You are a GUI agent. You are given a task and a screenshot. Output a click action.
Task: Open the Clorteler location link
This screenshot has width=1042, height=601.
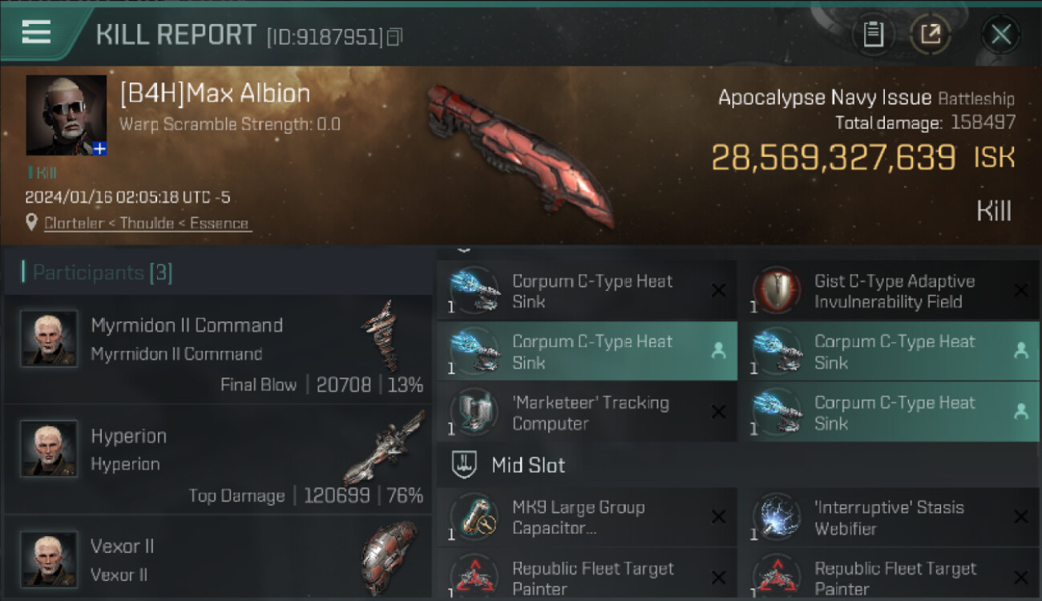(x=147, y=224)
